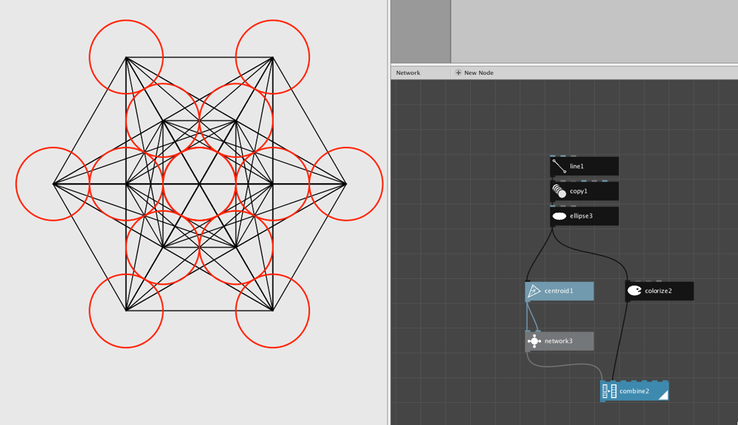738x425 pixels.
Task: Click the copy1 node's stacked circles icon
Action: [x=559, y=191]
